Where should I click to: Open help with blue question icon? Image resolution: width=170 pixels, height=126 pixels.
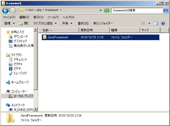click(163, 23)
